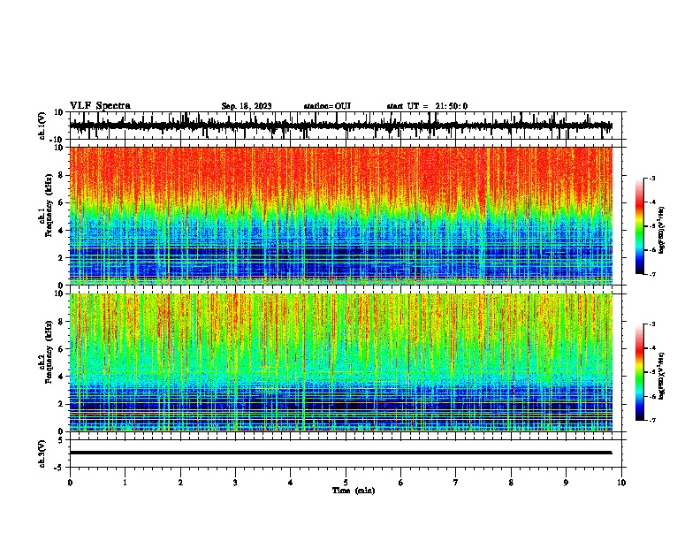The width and height of the screenshot is (700, 541).
Task: Click the ch.1 "Frequency (kHz)" axis label
Action: pyautogui.click(x=49, y=206)
